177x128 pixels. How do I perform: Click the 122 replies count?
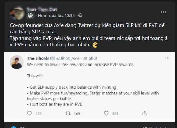[x=39, y=114]
